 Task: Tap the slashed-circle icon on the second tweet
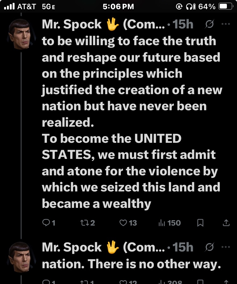pyautogui.click(x=209, y=247)
